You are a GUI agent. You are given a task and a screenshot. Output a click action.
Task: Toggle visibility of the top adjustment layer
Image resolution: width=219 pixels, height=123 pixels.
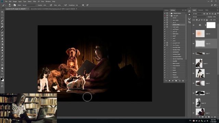[193, 25]
